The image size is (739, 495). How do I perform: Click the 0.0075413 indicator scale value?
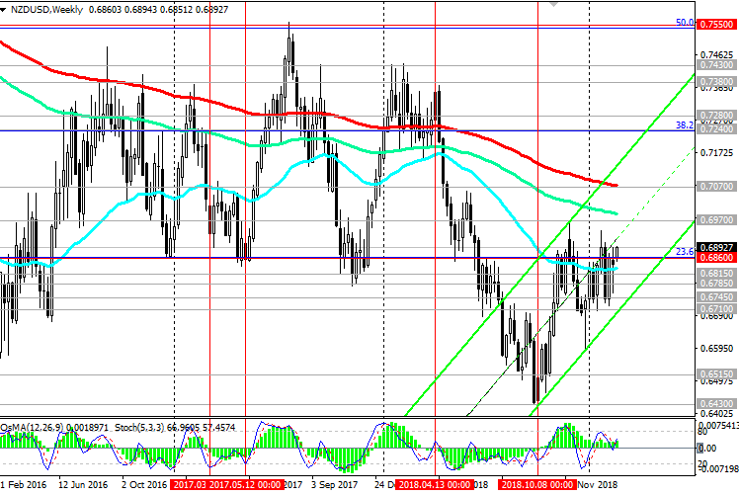[x=718, y=425]
